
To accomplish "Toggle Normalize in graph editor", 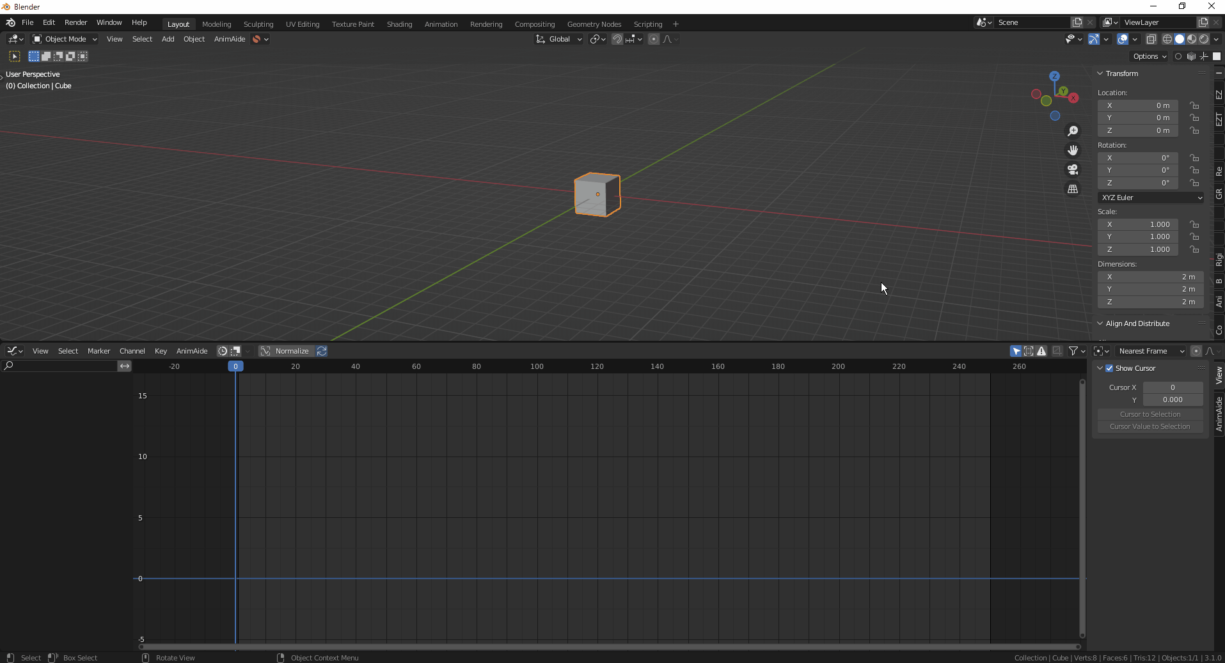I will coord(285,351).
